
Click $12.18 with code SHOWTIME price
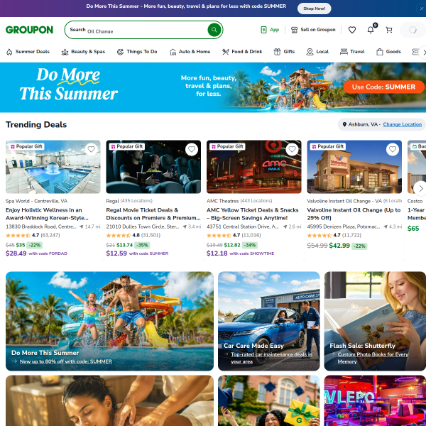240,253
